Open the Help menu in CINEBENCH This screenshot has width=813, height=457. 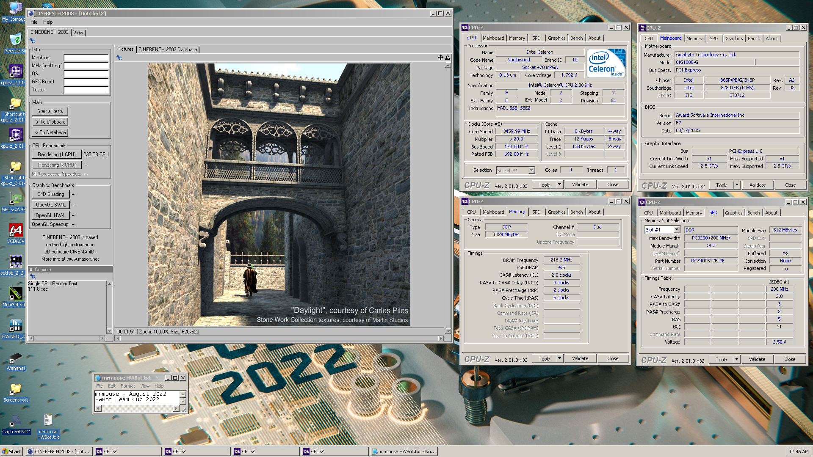point(48,22)
